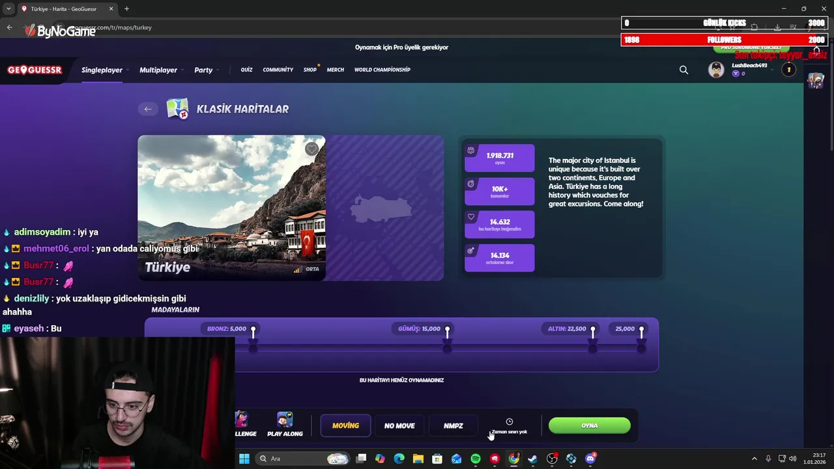Open a new browser tab with plus

126,8
